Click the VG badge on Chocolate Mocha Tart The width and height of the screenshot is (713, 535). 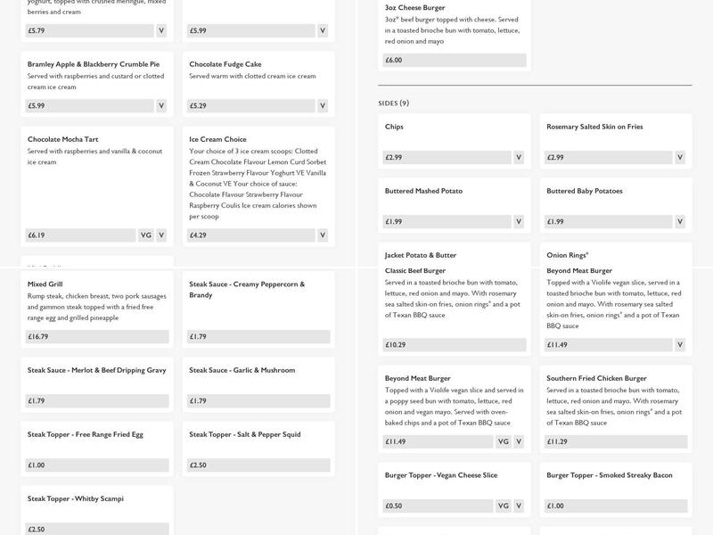(146, 235)
